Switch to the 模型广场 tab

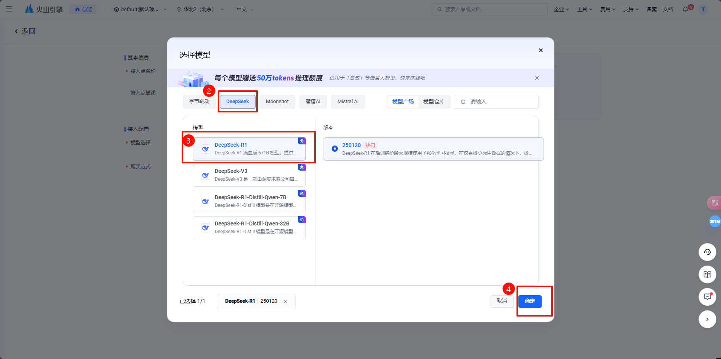pyautogui.click(x=403, y=102)
